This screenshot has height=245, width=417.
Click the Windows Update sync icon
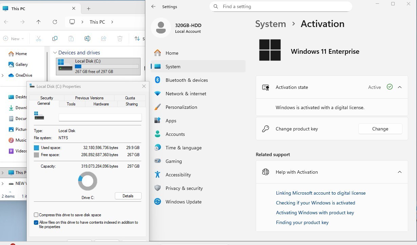[158, 202]
